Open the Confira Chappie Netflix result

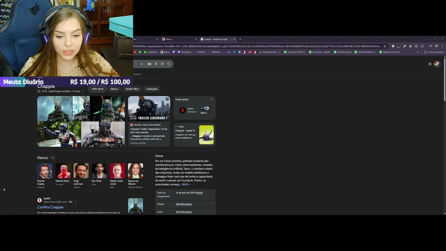tap(50, 207)
